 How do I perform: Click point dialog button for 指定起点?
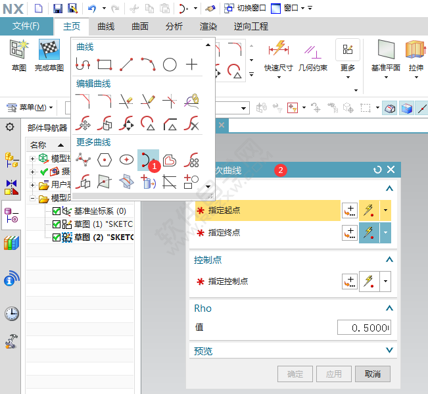350,210
